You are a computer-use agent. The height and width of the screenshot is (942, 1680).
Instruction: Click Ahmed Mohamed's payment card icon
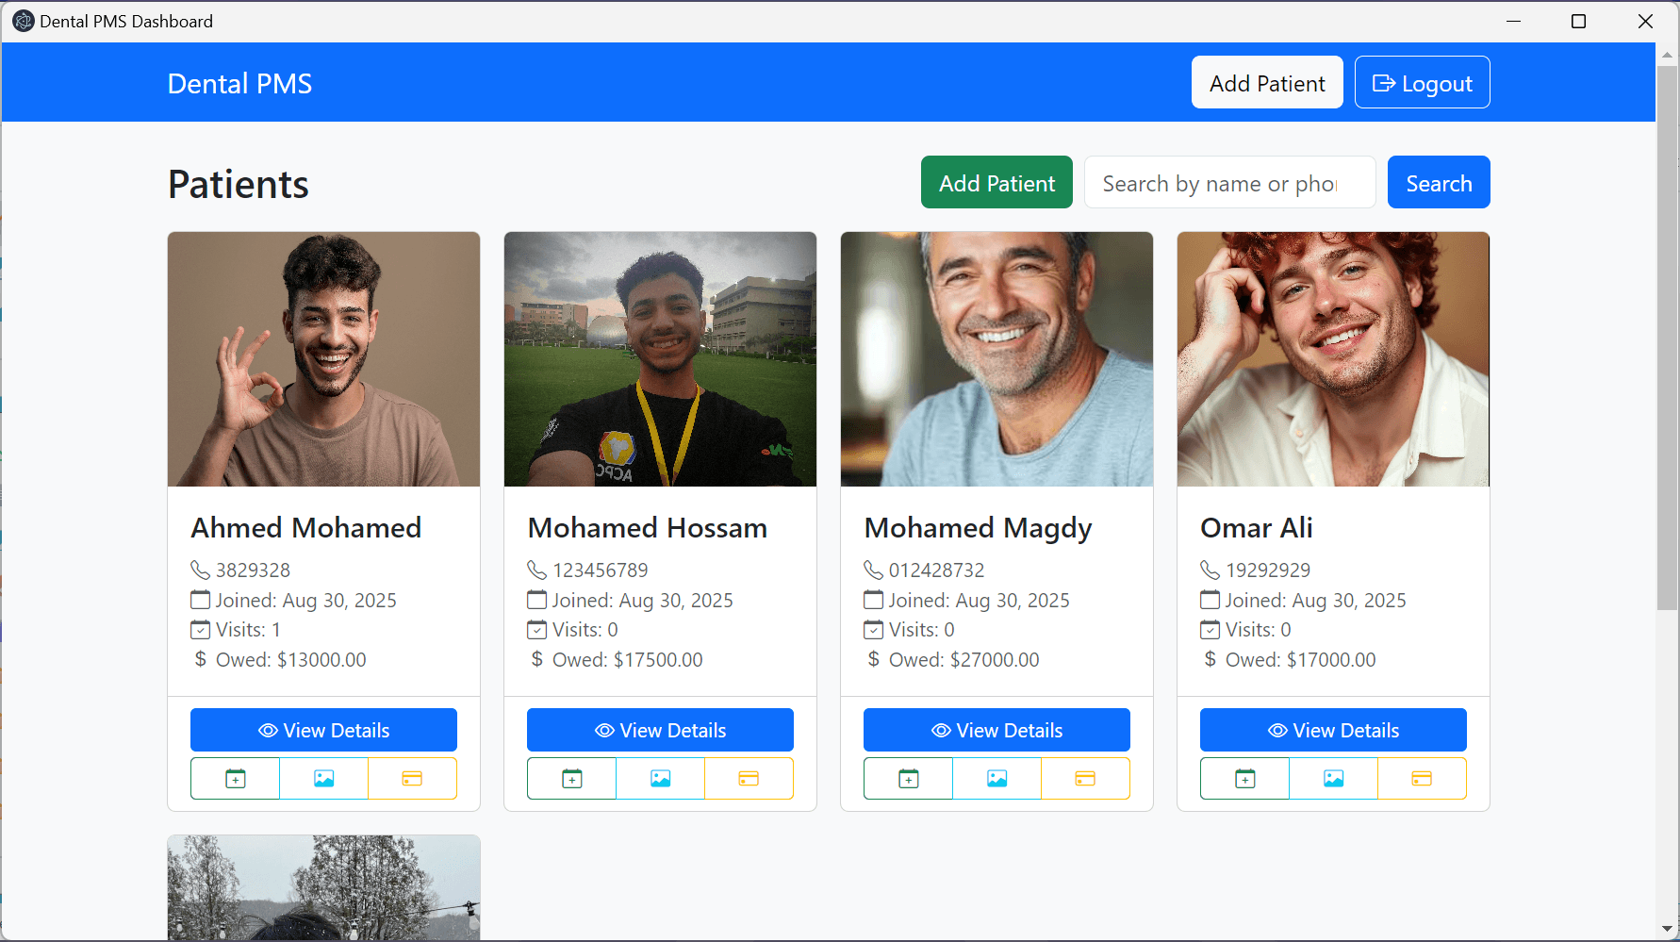pyautogui.click(x=412, y=779)
